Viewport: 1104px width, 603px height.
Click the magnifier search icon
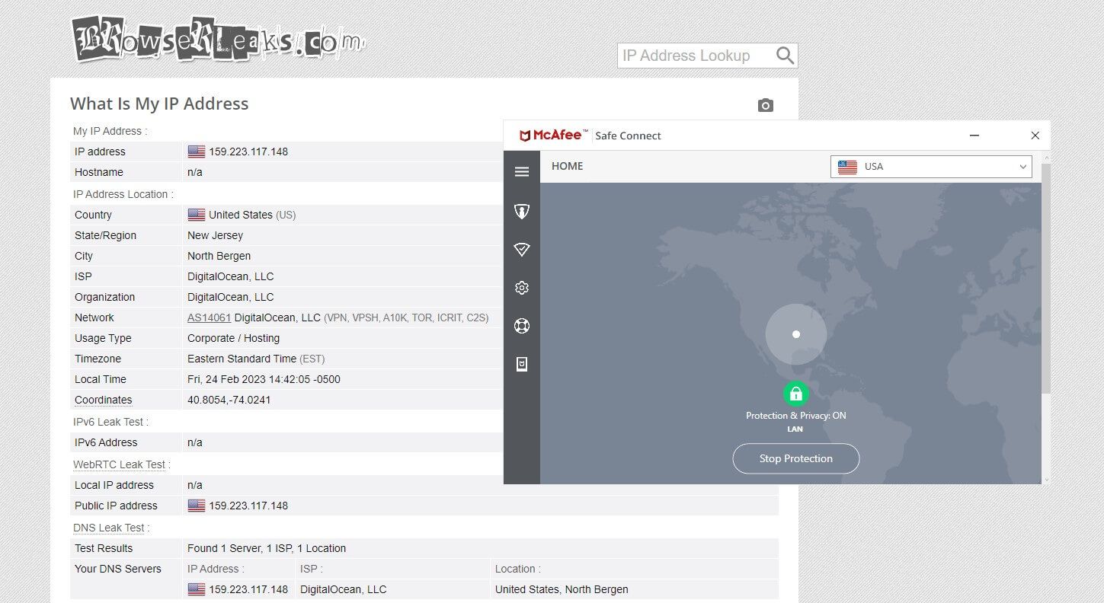click(785, 56)
